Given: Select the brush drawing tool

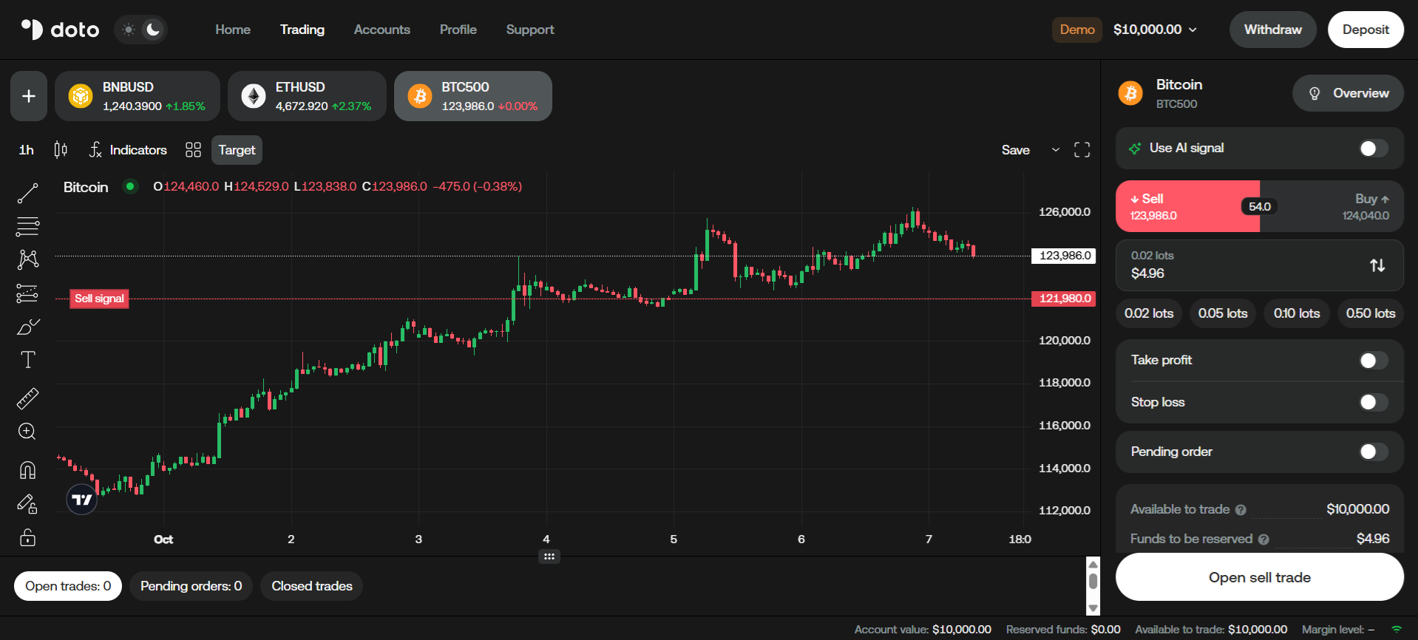Looking at the screenshot, I should click(27, 327).
